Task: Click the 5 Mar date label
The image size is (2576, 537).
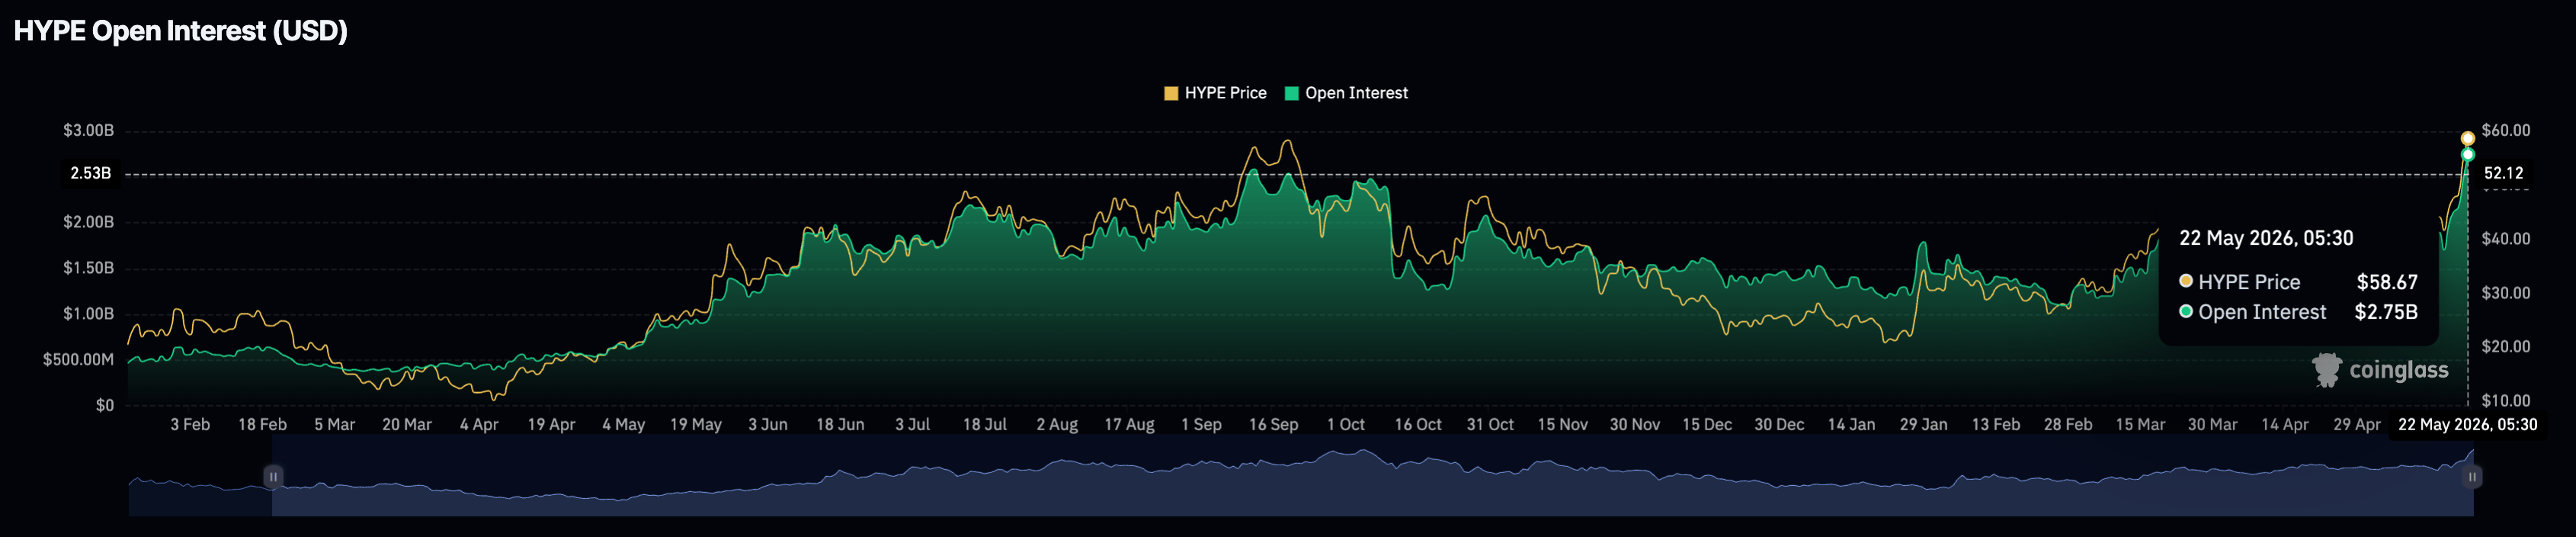Action: pos(335,425)
